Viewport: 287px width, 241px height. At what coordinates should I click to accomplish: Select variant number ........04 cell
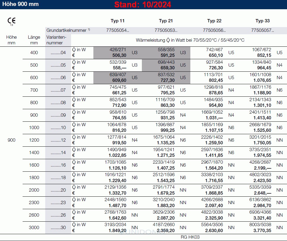point(58,53)
